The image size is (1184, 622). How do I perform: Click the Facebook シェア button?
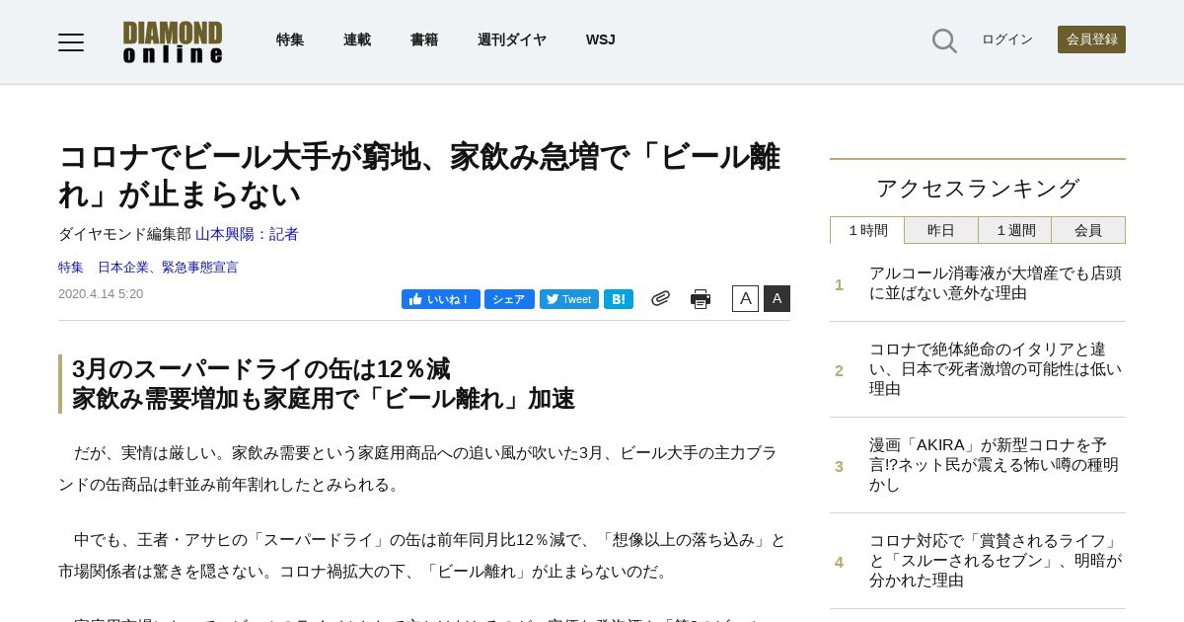[509, 299]
